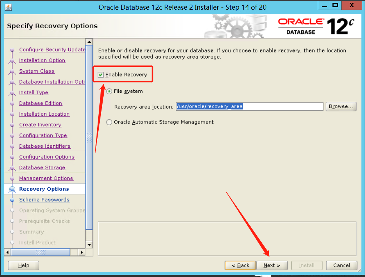Jump to the Database Edition step
365x277 pixels.
(40, 103)
